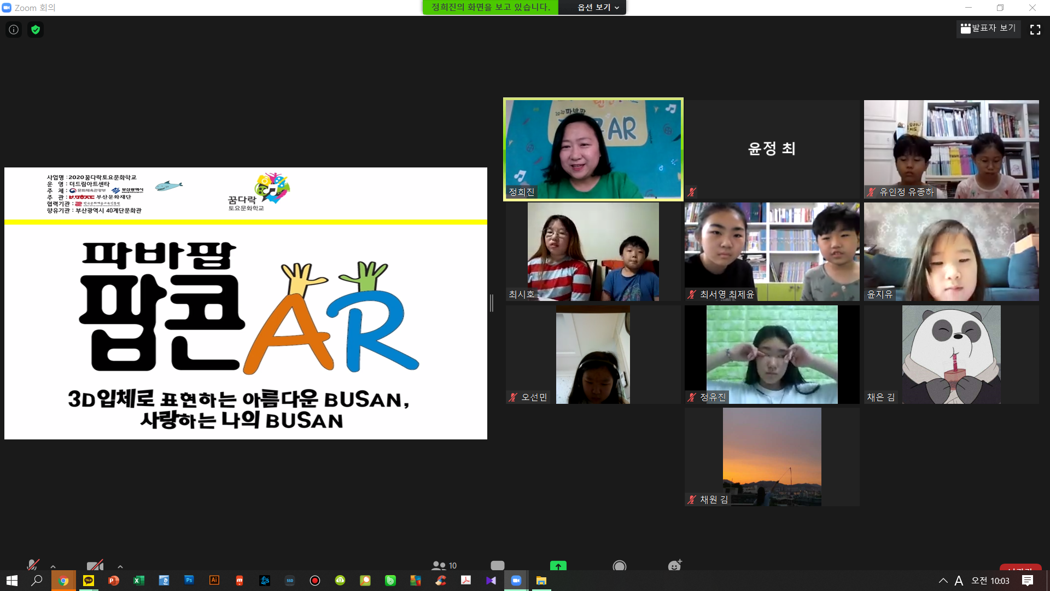This screenshot has height=591, width=1050.
Task: Open Adobe Acrobat from the taskbar
Action: click(x=466, y=581)
